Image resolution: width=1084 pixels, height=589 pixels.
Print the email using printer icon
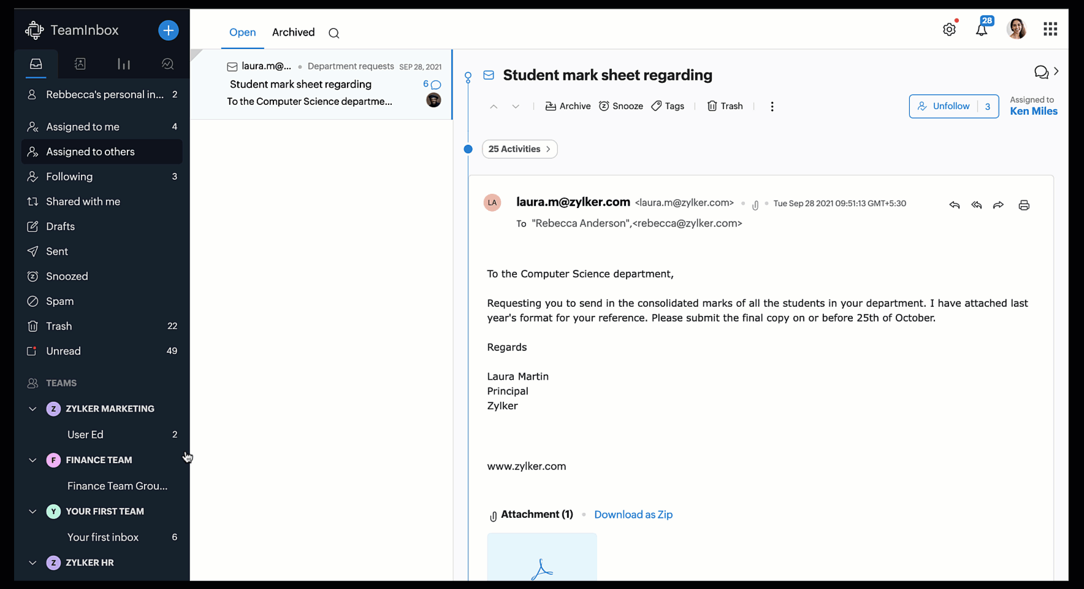click(1024, 205)
